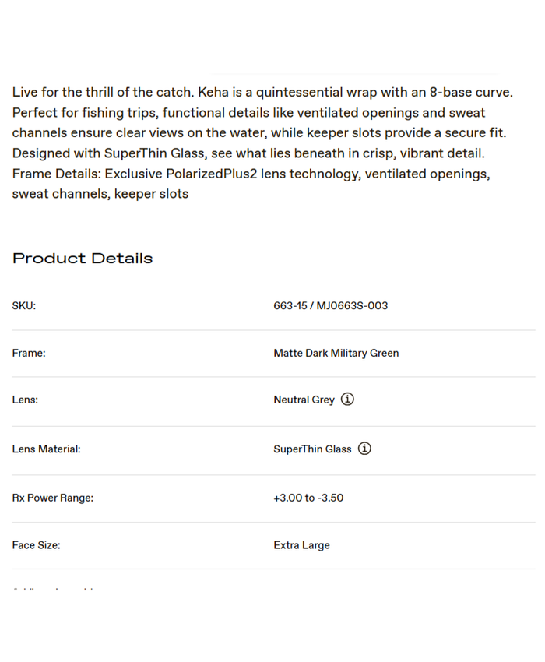Viewport: 545px width, 662px height.
Task: Click the 'Designed with SuperThin Glass' line
Action: (248, 153)
